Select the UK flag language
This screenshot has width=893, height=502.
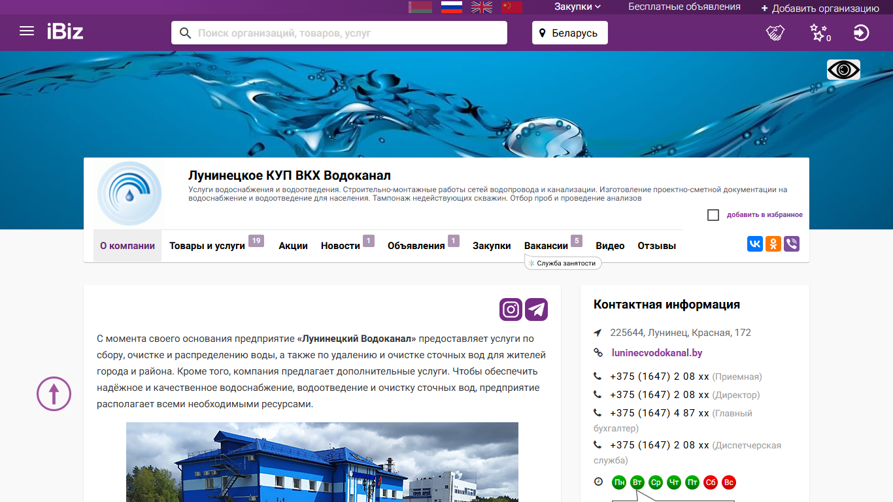(482, 7)
